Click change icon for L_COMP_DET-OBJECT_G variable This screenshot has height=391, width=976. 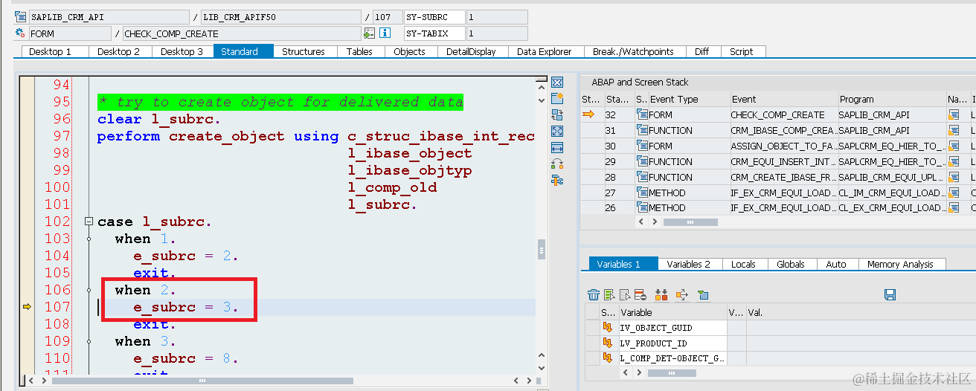click(x=608, y=358)
